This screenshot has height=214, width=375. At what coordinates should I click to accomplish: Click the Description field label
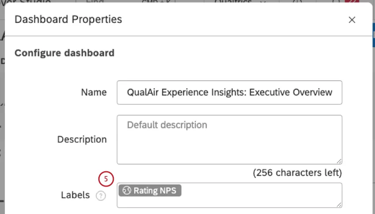[x=82, y=139]
